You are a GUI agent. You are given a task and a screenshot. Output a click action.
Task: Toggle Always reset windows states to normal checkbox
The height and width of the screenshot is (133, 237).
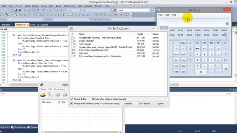72,103
